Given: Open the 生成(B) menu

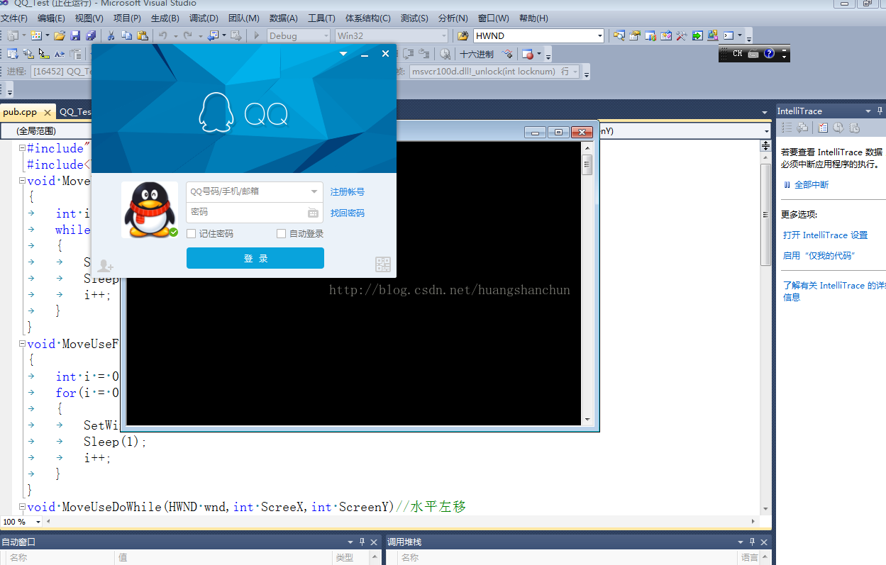Looking at the screenshot, I should pos(165,18).
